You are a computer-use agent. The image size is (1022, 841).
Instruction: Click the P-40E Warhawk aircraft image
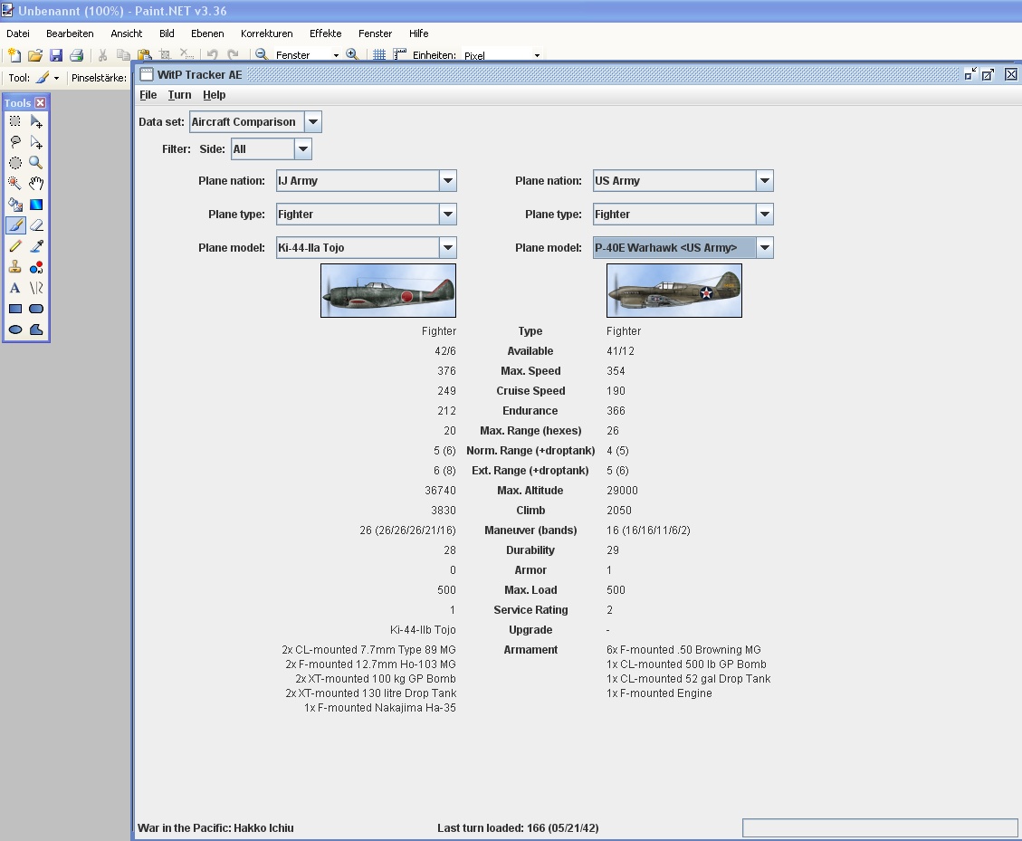click(674, 291)
